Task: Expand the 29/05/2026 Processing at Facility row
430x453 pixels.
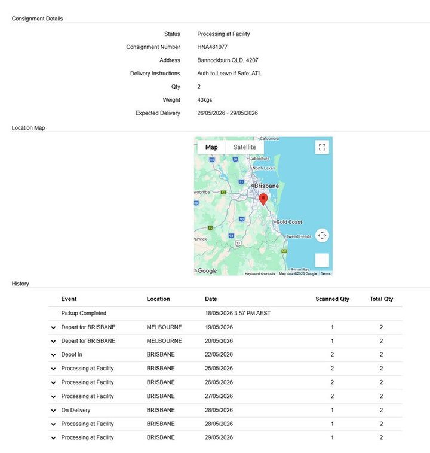Action: pyautogui.click(x=53, y=437)
